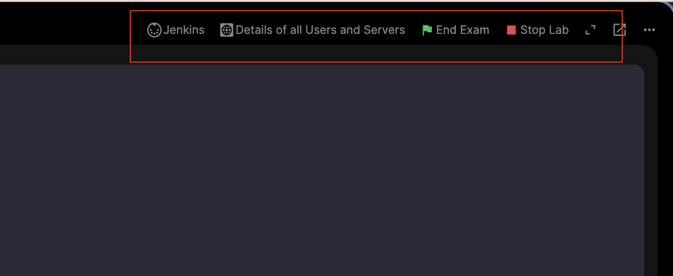Open Details of all Users and Servers
673x276 pixels.
tap(312, 30)
